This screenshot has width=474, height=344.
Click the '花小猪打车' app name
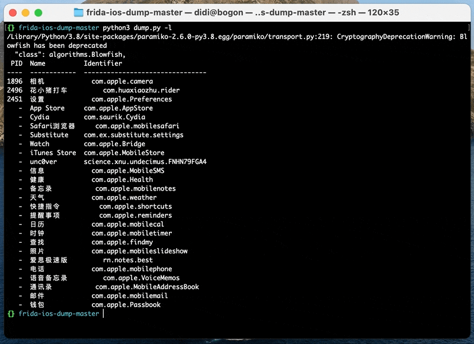pyautogui.click(x=49, y=91)
